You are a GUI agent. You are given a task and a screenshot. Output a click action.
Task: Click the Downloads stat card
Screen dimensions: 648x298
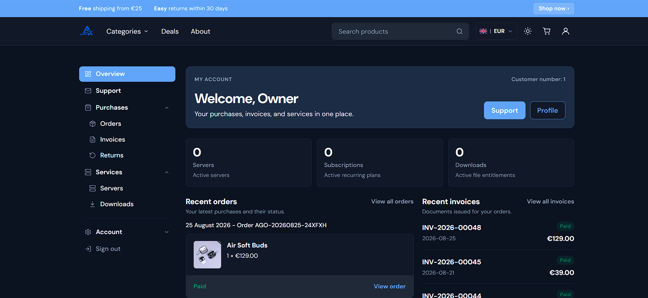511,163
